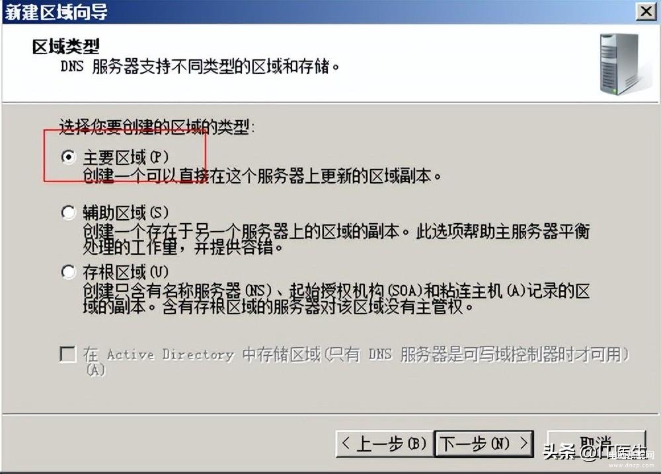Click the primary zone description 创建一个可以直接在这个服务器上更新
Image resolution: width=661 pixels, height=474 pixels.
pyautogui.click(x=261, y=176)
